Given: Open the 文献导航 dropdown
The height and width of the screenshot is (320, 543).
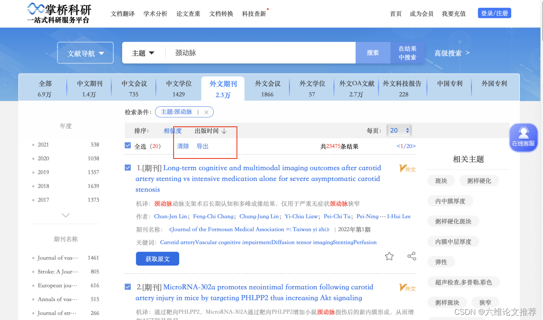Looking at the screenshot, I should (85, 53).
